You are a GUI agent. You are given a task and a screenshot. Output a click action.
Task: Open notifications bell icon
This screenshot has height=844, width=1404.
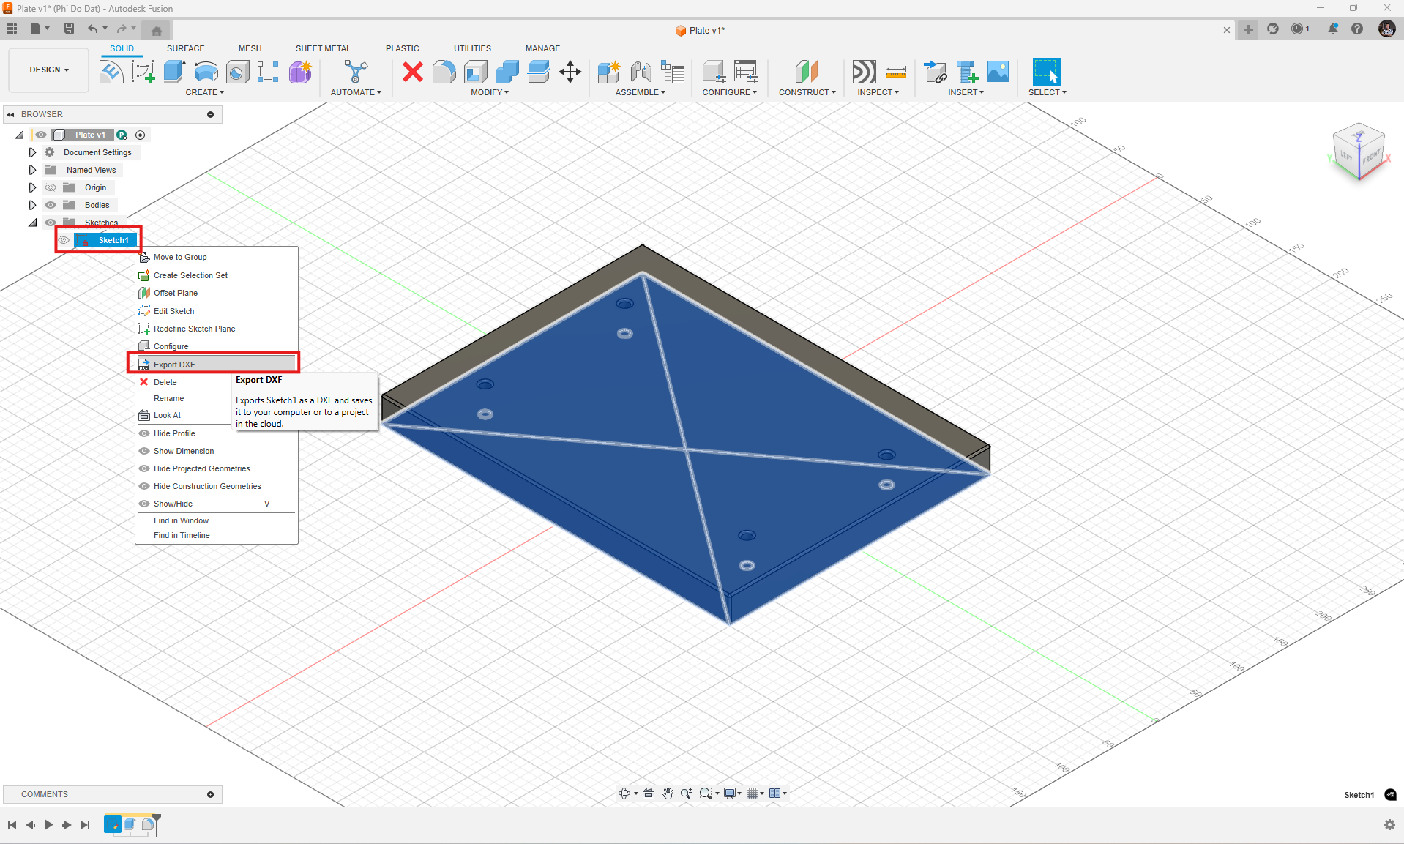pos(1333,29)
